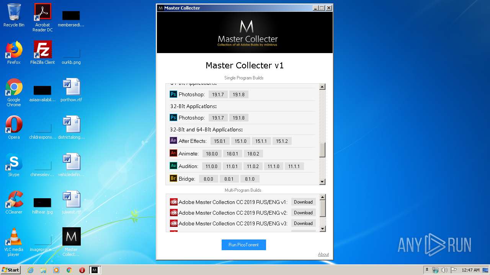Open FileZilla Client desktop shortcut
Screen dimensions: 490x275
[42, 53]
